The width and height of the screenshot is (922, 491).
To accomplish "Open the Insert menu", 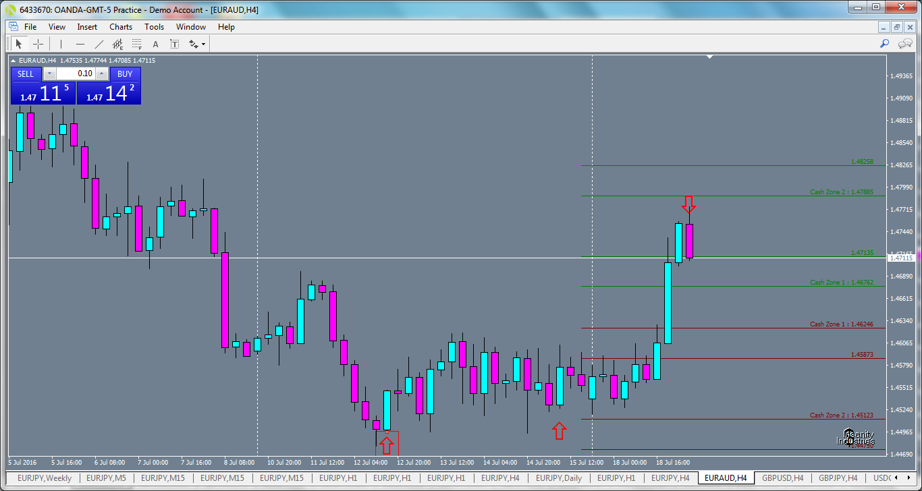I will click(87, 27).
